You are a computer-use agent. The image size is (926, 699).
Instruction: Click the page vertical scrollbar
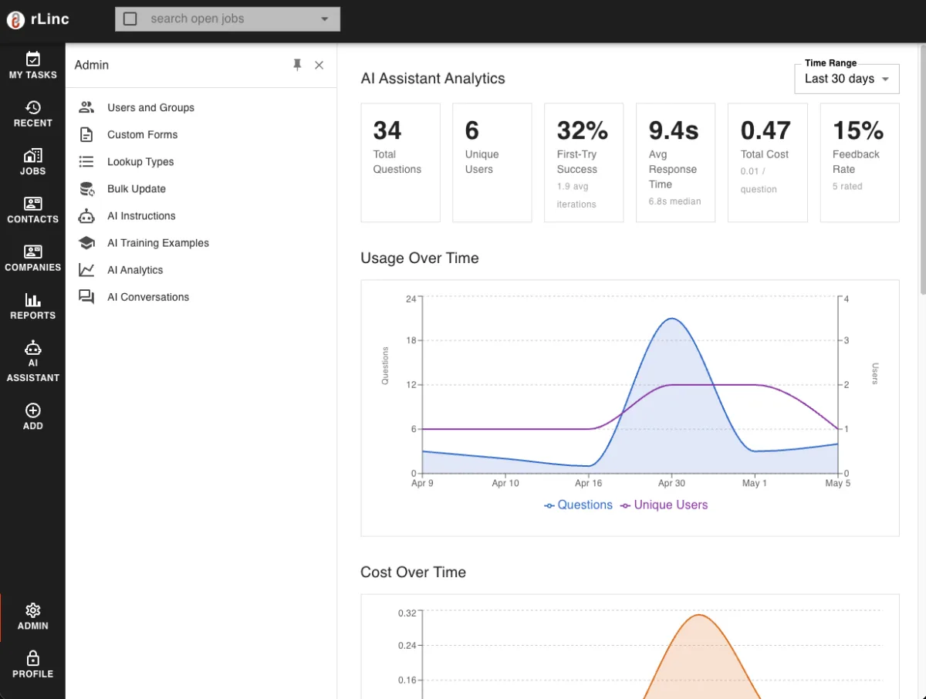click(923, 170)
